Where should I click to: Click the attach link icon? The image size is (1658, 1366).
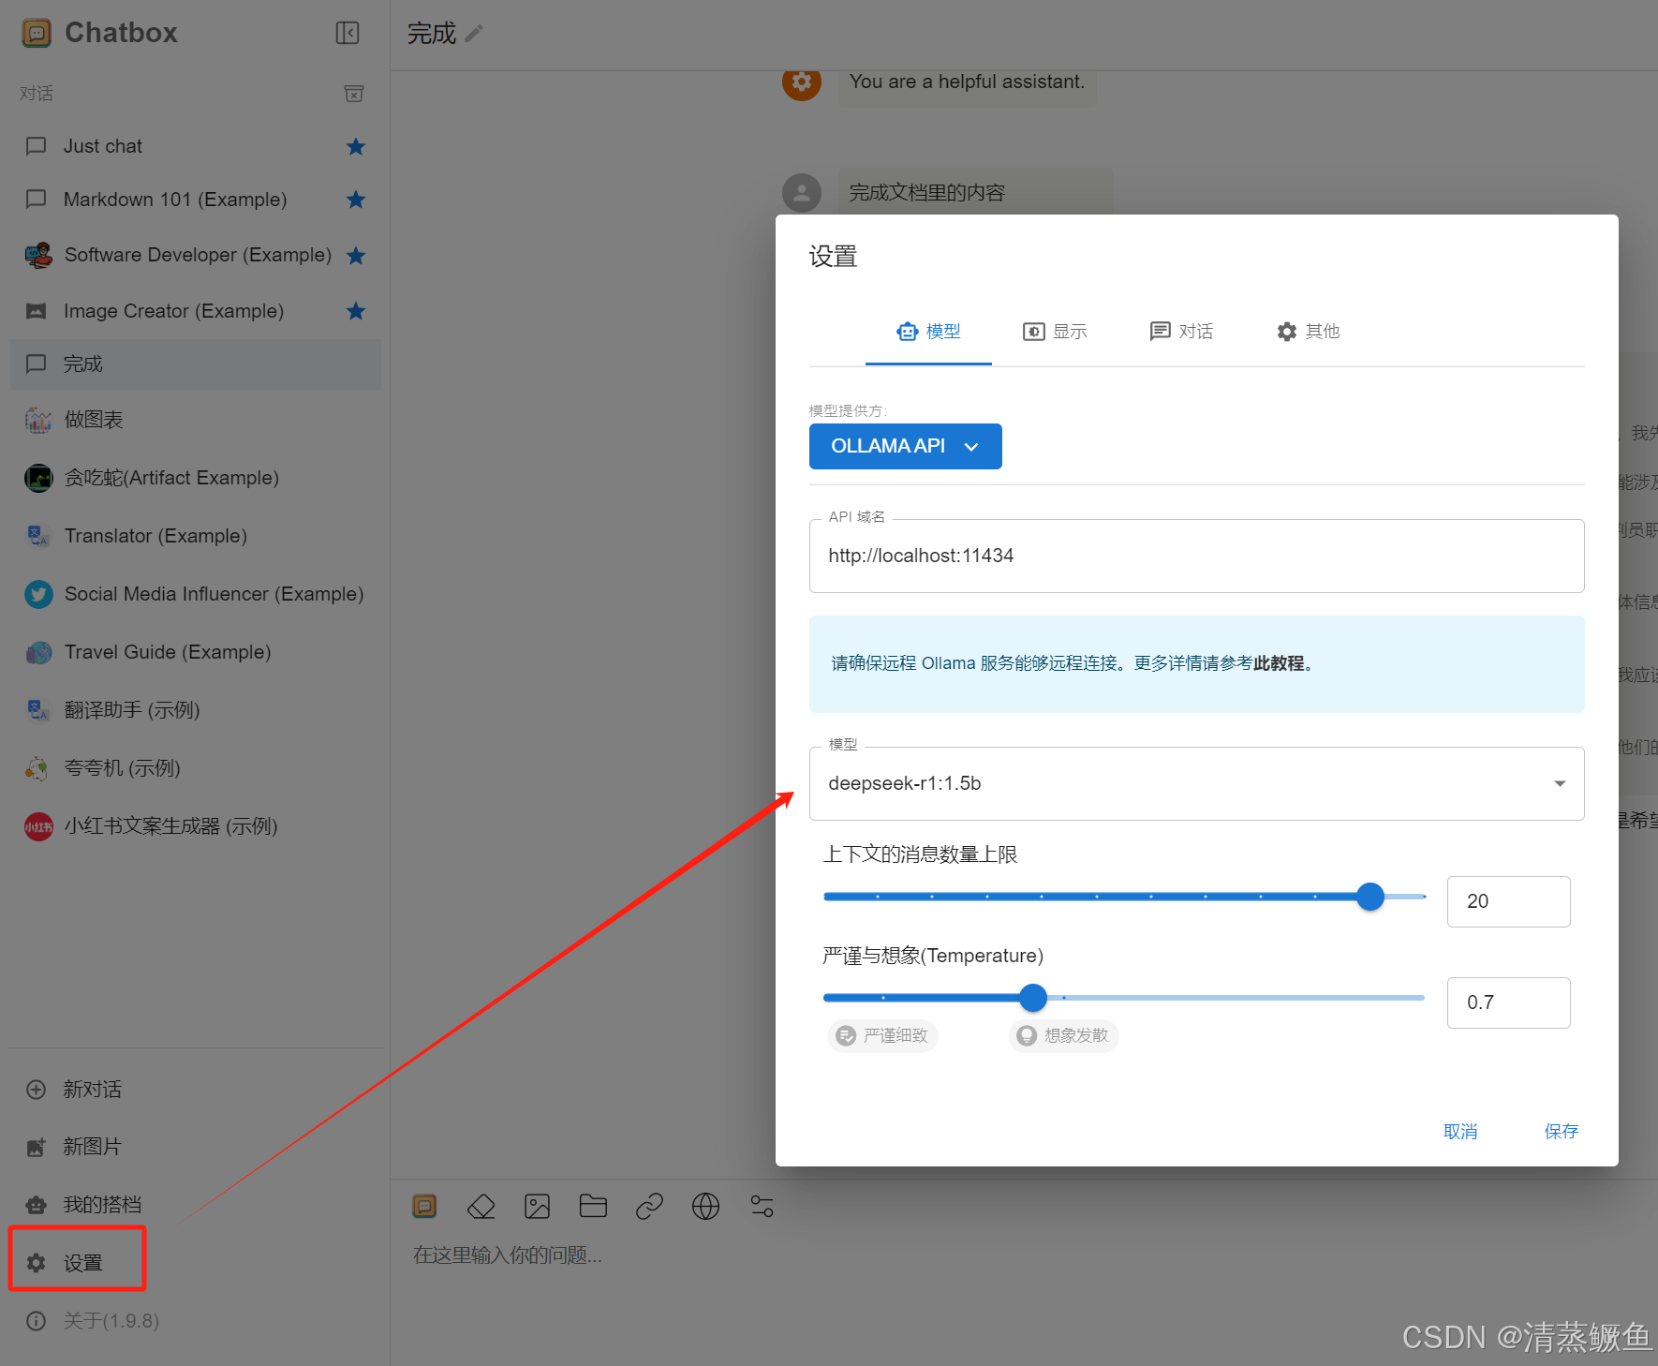tap(649, 1207)
